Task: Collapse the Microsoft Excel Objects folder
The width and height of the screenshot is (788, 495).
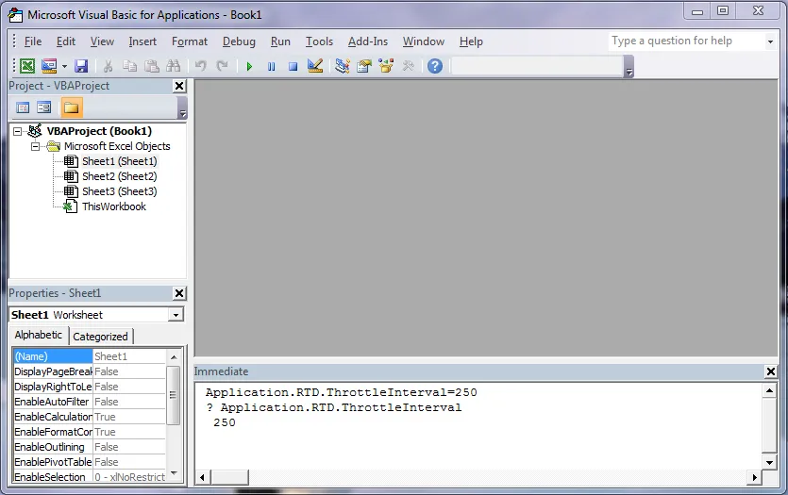Action: [x=35, y=146]
